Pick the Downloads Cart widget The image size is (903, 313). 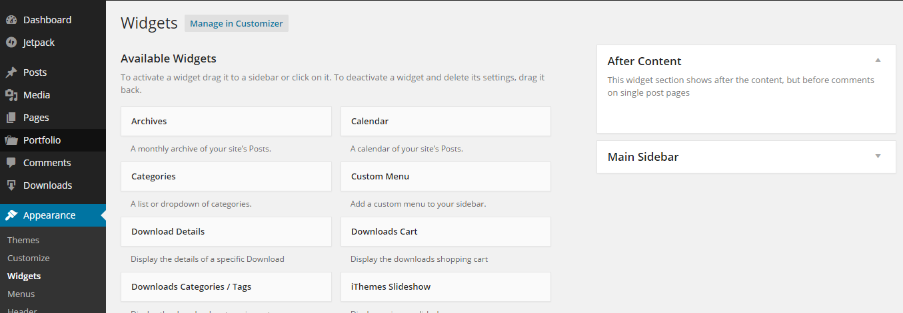point(445,232)
